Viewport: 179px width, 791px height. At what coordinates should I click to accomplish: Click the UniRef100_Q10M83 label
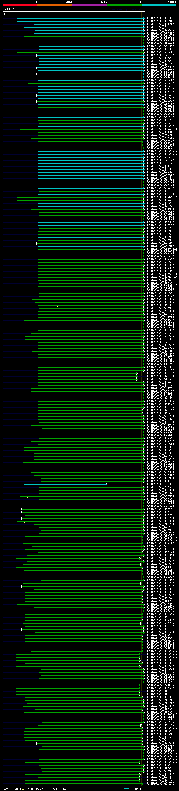(161, 354)
